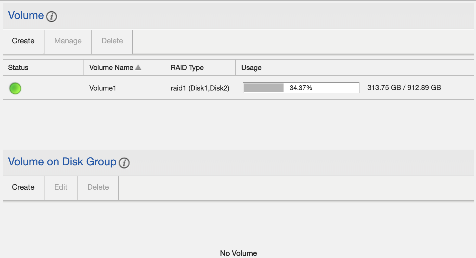Edit a volume on disk group

(x=60, y=187)
